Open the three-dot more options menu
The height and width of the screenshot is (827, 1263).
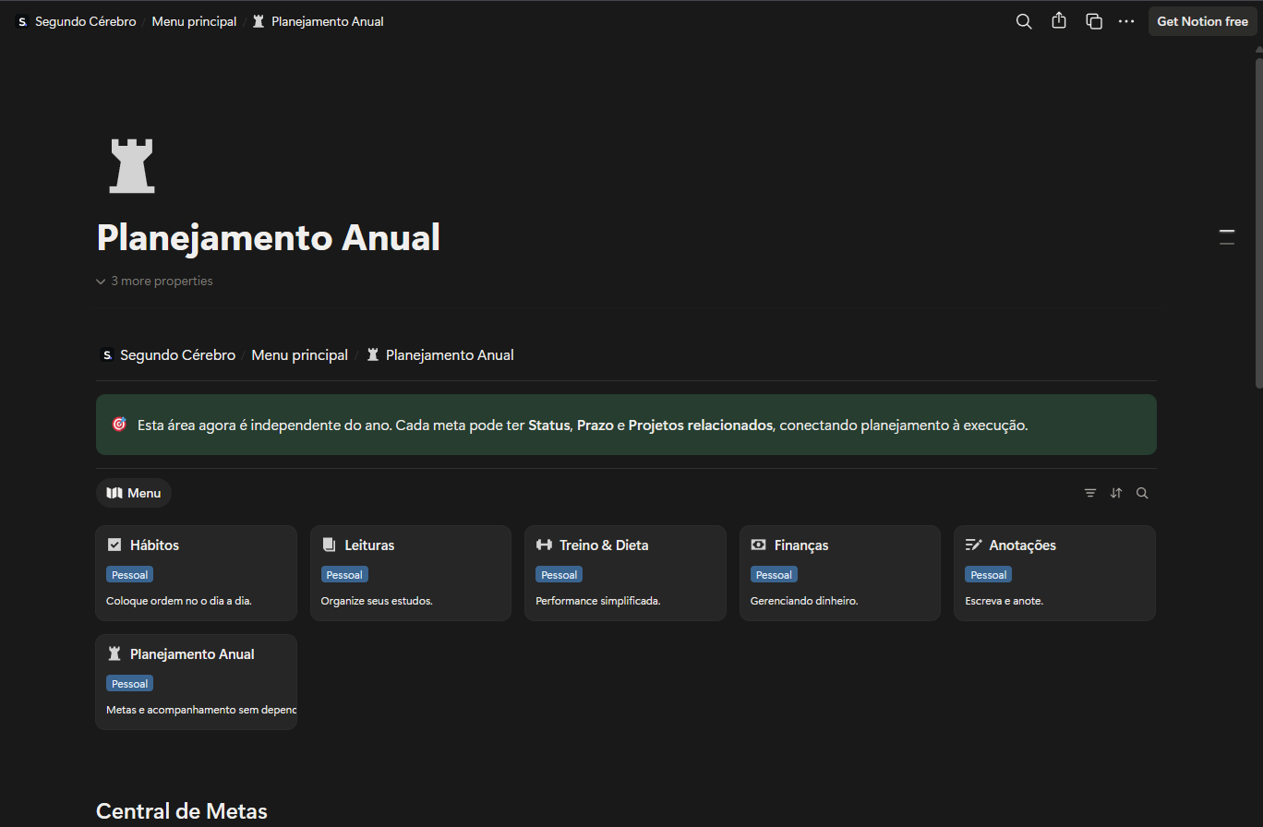pos(1126,21)
